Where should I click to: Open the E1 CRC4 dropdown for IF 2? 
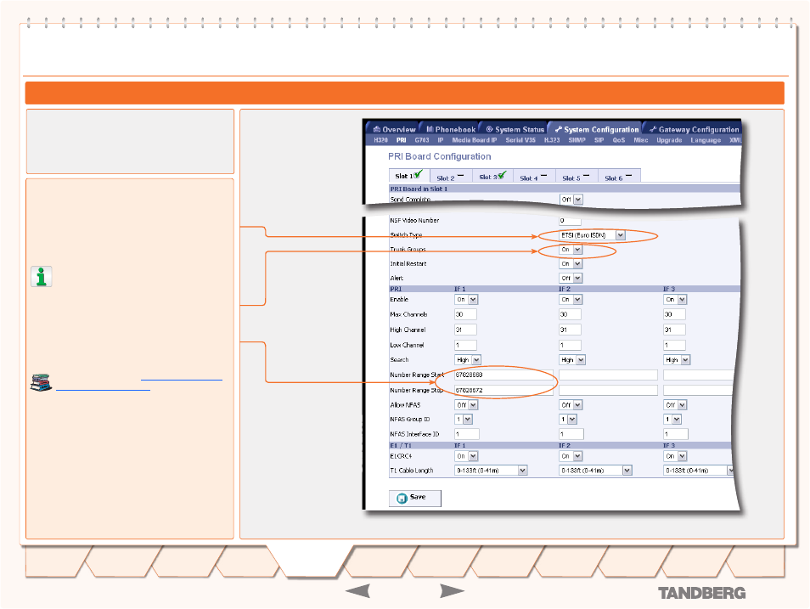[x=571, y=456]
